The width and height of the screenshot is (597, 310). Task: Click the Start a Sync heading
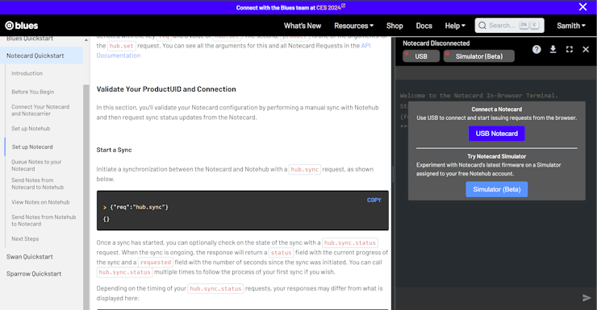(115, 150)
